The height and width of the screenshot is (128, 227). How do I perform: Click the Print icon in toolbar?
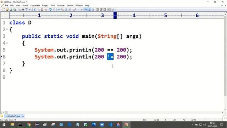tap(23, 10)
